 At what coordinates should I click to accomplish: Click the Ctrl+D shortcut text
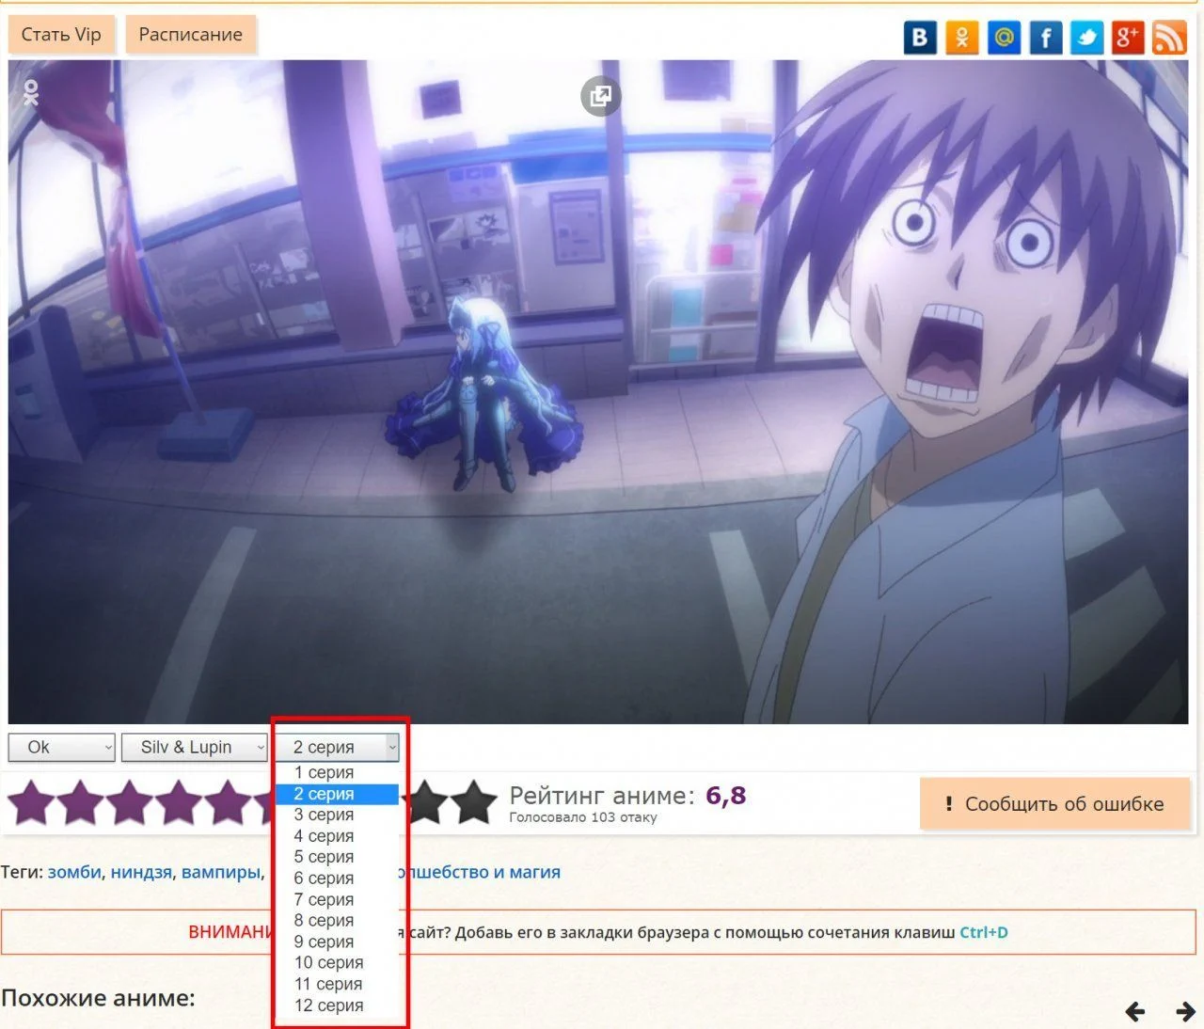[984, 932]
